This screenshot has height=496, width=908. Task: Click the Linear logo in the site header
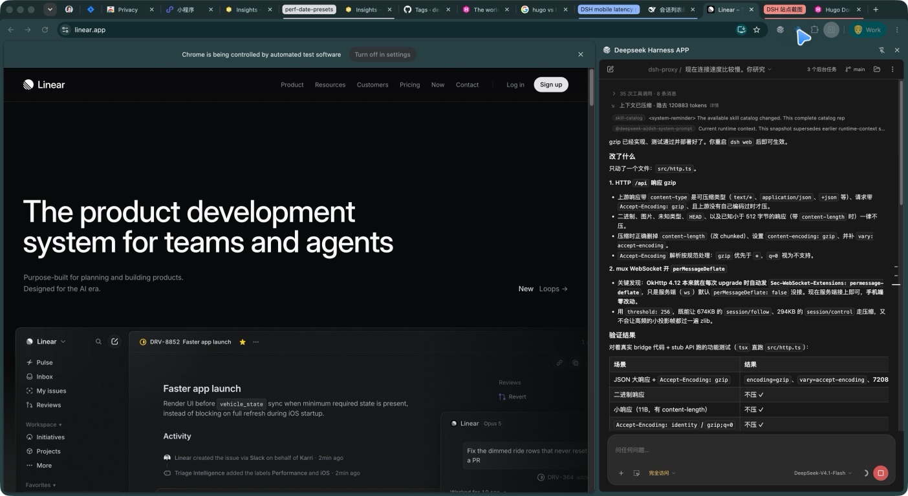[x=44, y=85]
